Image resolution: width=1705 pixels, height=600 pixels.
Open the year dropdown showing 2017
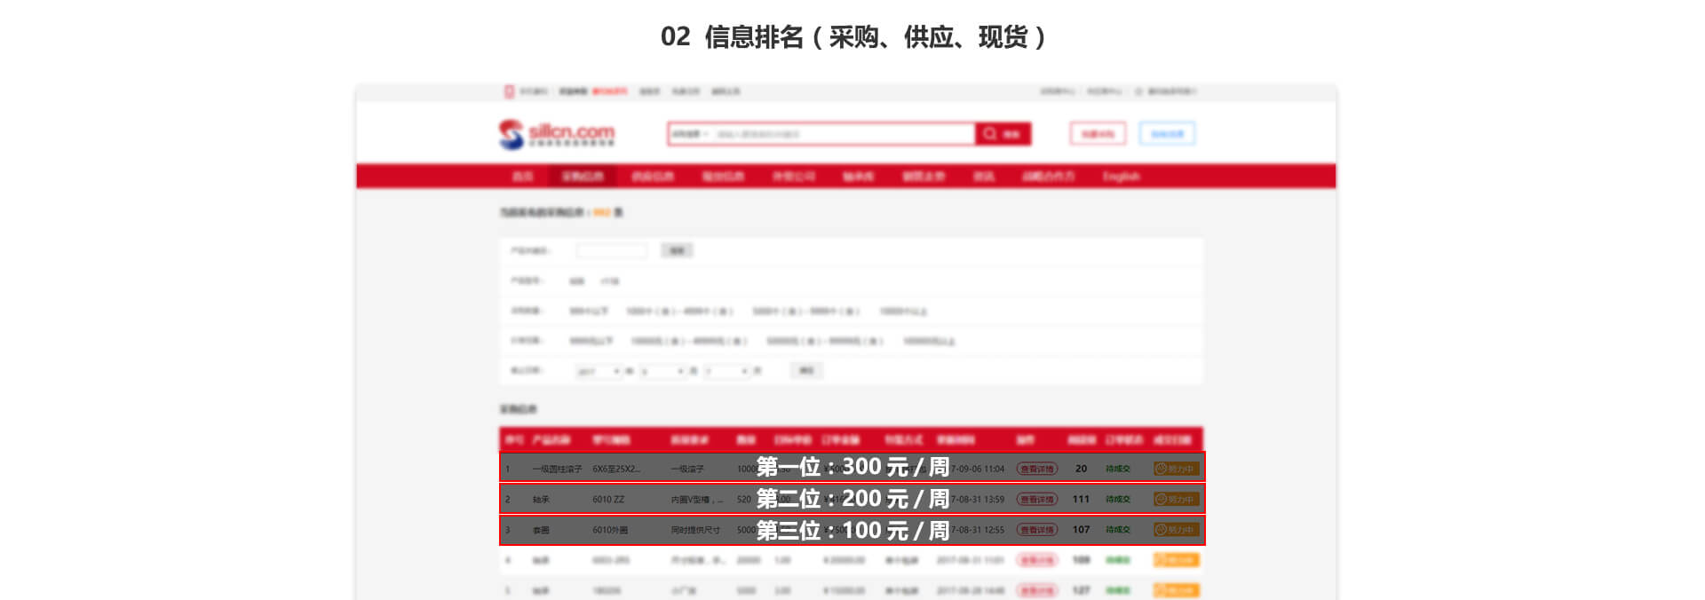(x=599, y=371)
